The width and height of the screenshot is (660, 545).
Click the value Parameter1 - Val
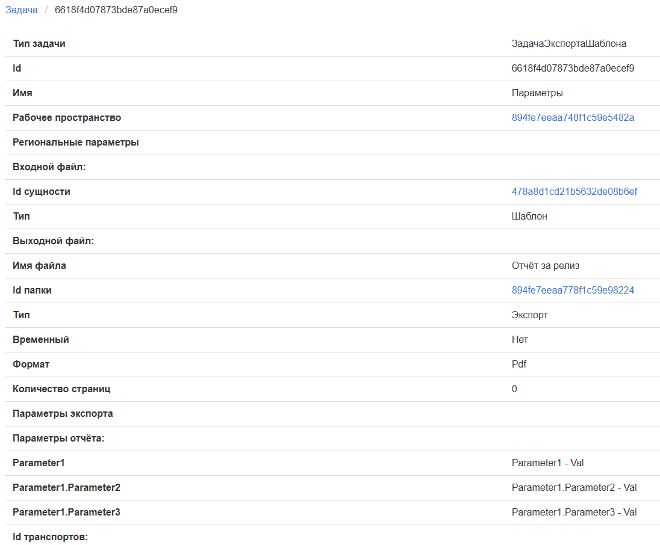click(547, 463)
